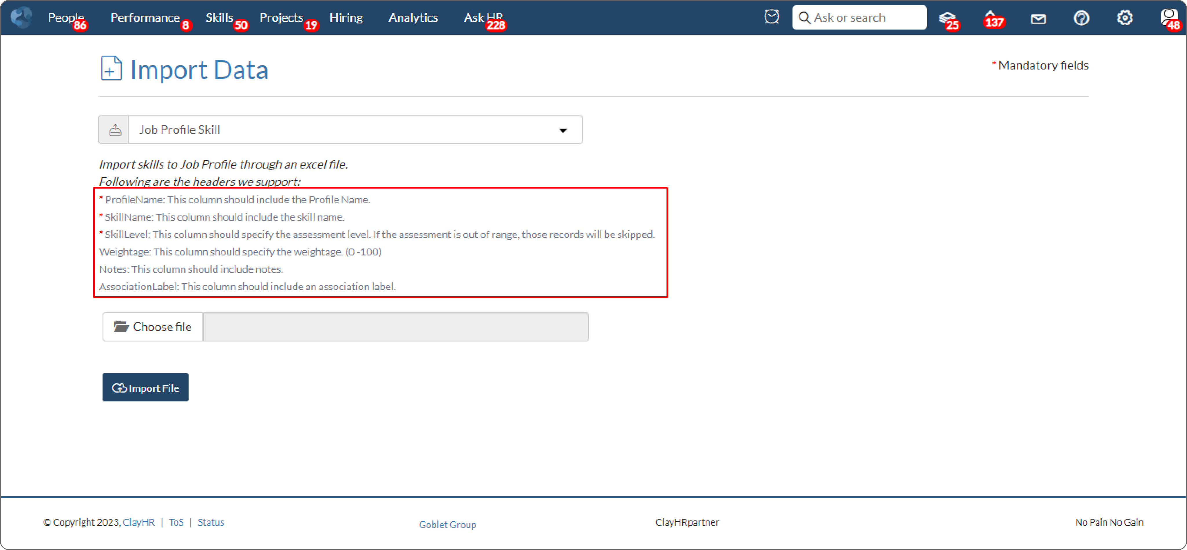Screen dimensions: 1187x550
Task: Open the People menu
Action: pyautogui.click(x=66, y=17)
